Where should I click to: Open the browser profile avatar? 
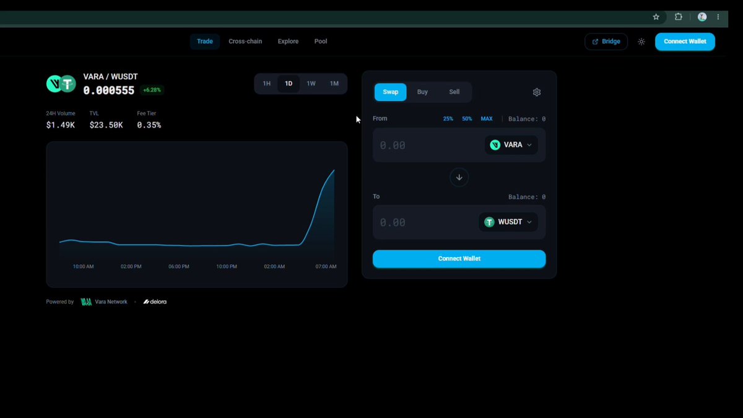click(x=702, y=17)
